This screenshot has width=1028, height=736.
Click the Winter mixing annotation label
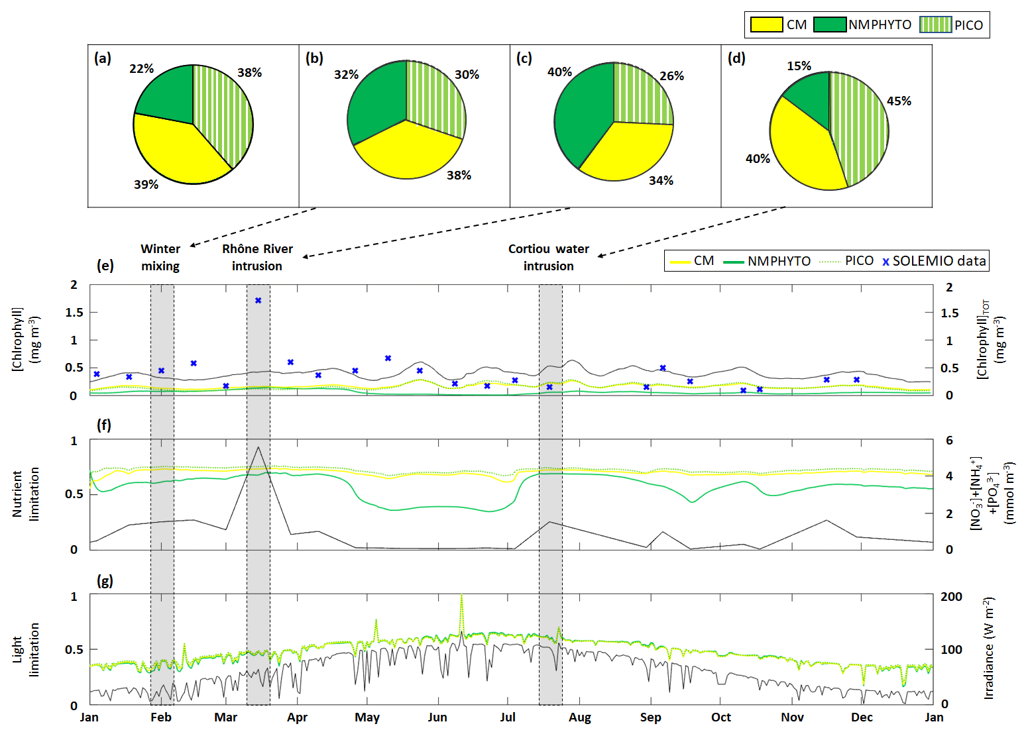click(160, 257)
